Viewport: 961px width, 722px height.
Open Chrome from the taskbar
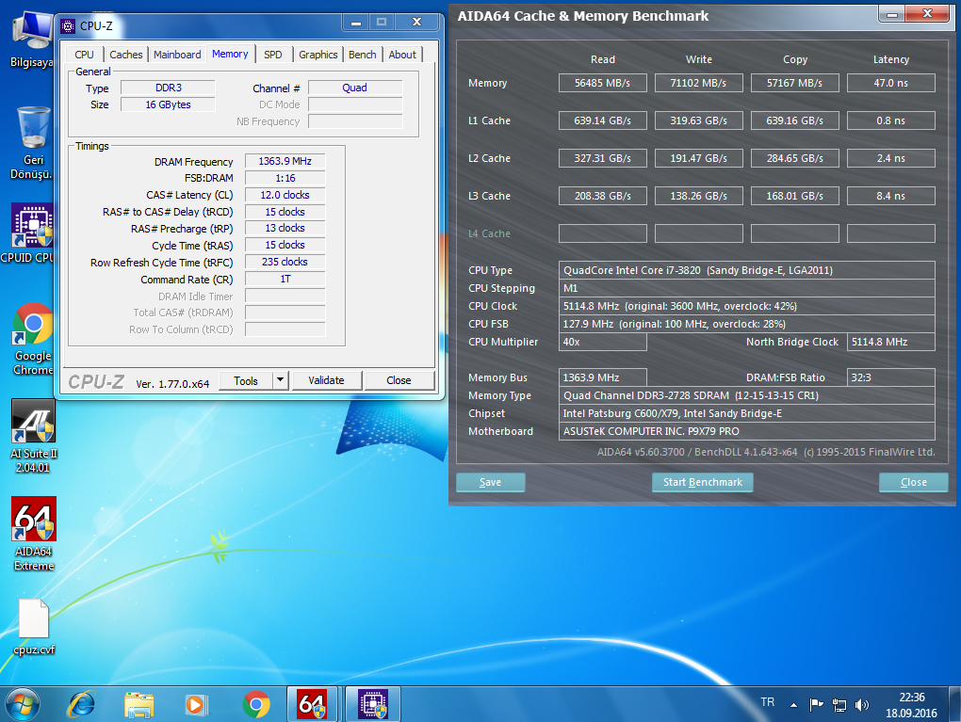256,704
